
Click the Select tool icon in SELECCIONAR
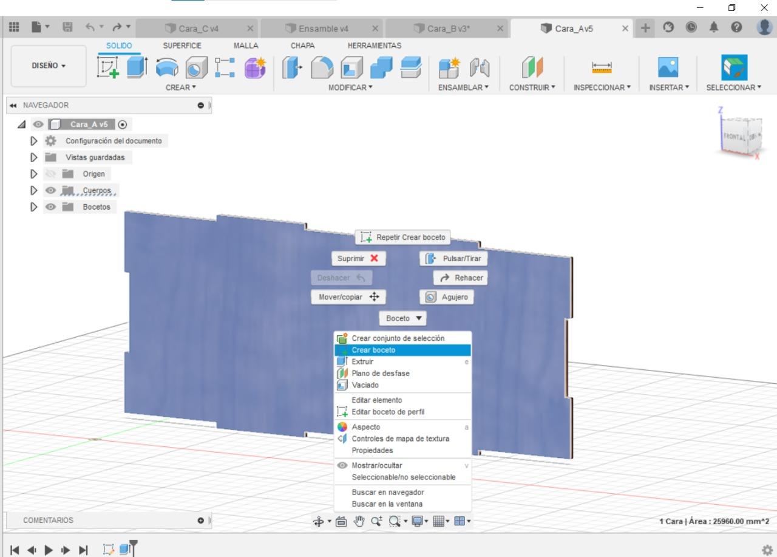[734, 67]
